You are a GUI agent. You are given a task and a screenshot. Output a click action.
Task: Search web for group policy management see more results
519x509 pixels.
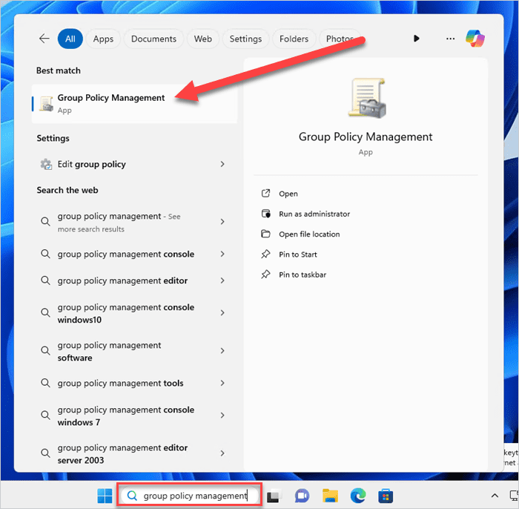pyautogui.click(x=134, y=222)
